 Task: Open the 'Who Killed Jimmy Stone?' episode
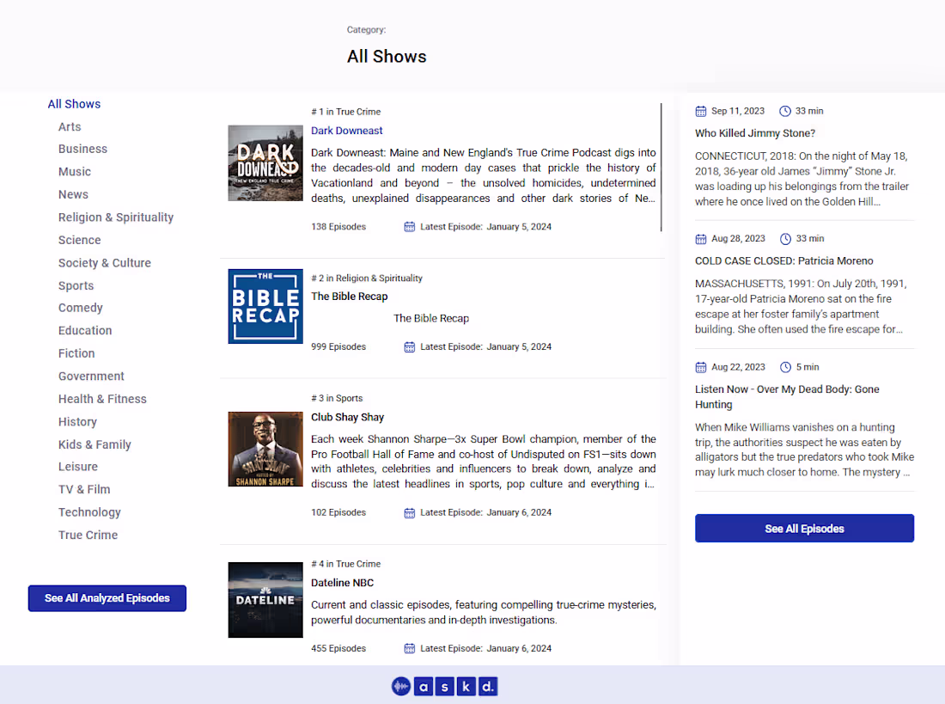tap(755, 132)
